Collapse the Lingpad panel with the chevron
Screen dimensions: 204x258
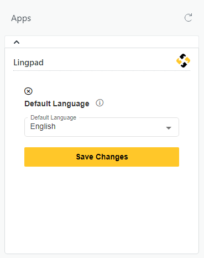click(x=17, y=42)
